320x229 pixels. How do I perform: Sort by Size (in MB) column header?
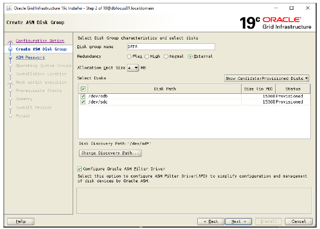click(x=258, y=89)
